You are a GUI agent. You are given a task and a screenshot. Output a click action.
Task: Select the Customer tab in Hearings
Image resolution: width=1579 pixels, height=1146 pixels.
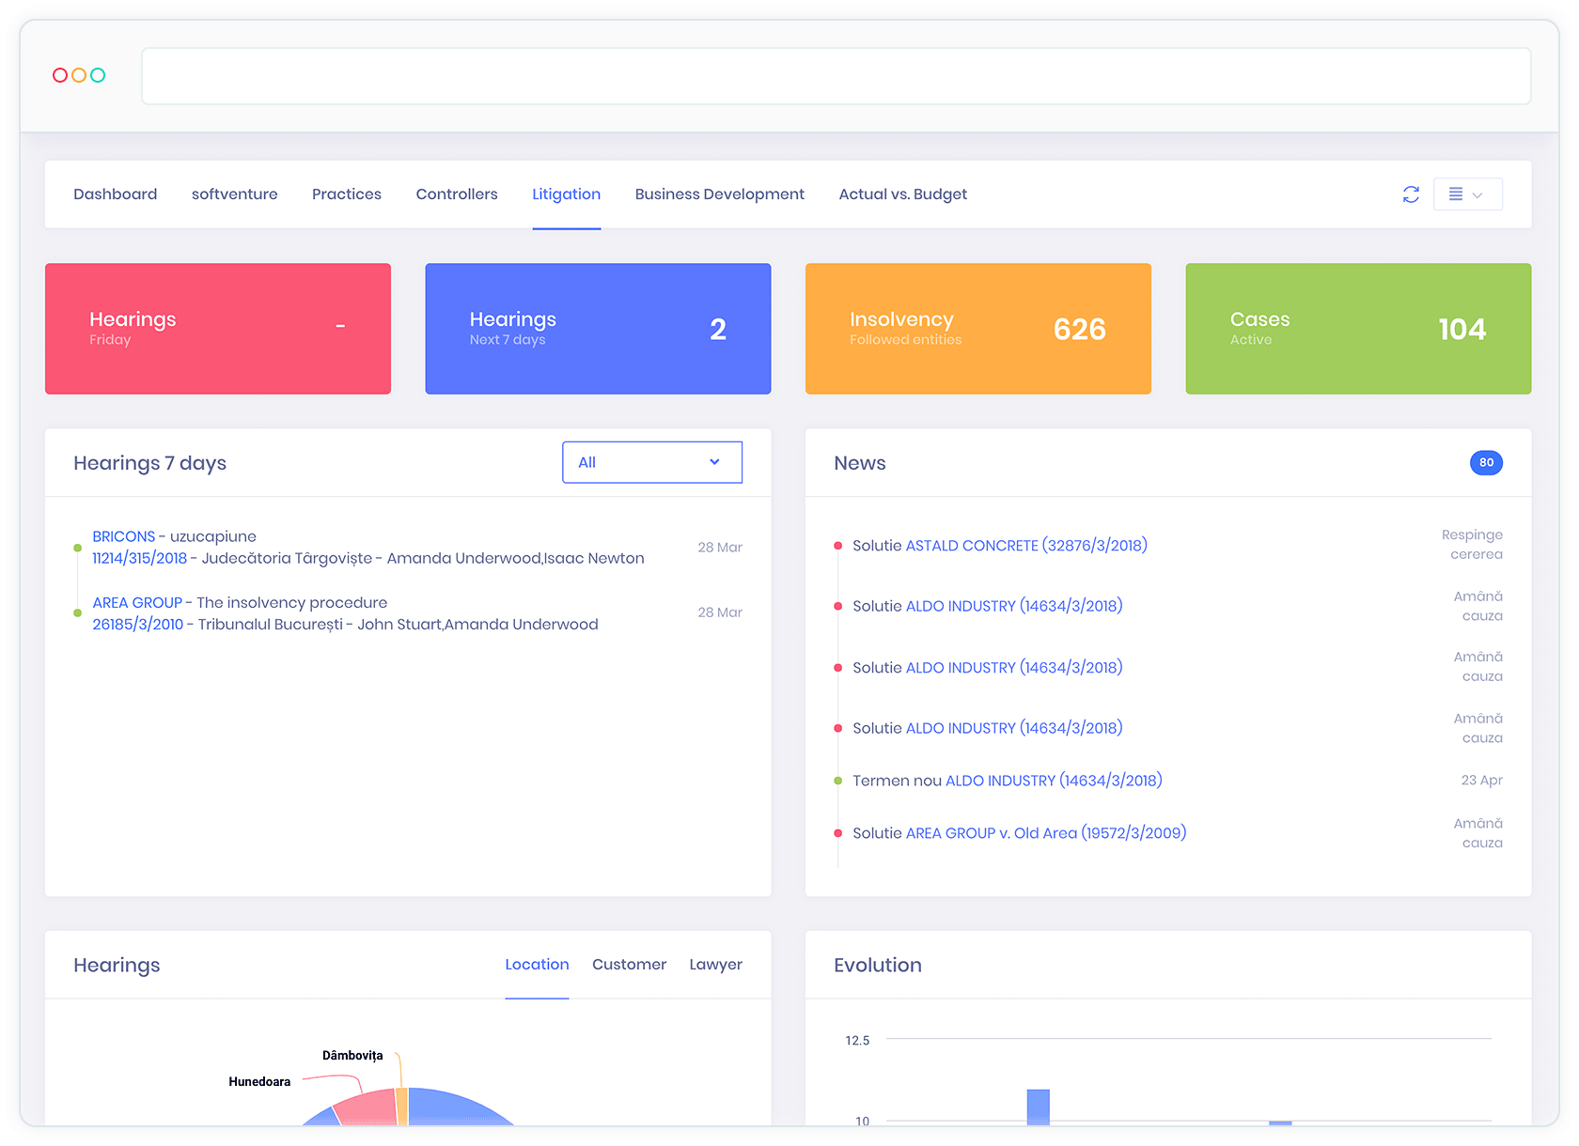(630, 965)
